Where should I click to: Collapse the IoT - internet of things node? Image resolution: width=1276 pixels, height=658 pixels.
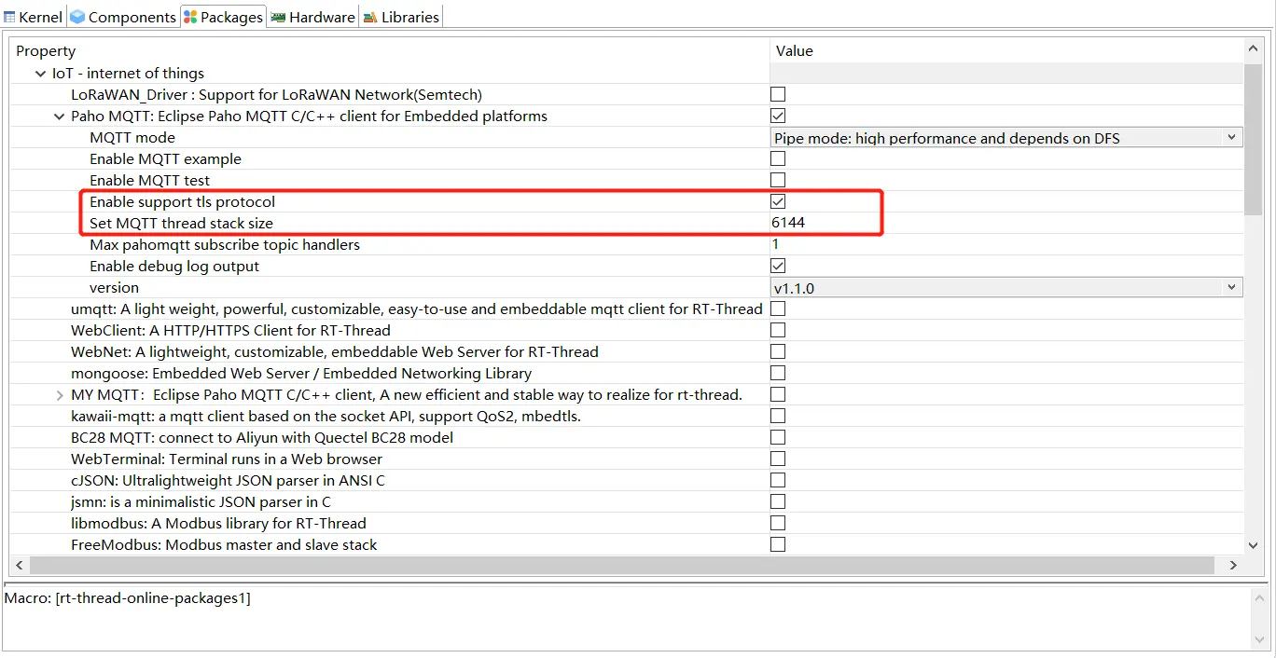[x=40, y=74]
